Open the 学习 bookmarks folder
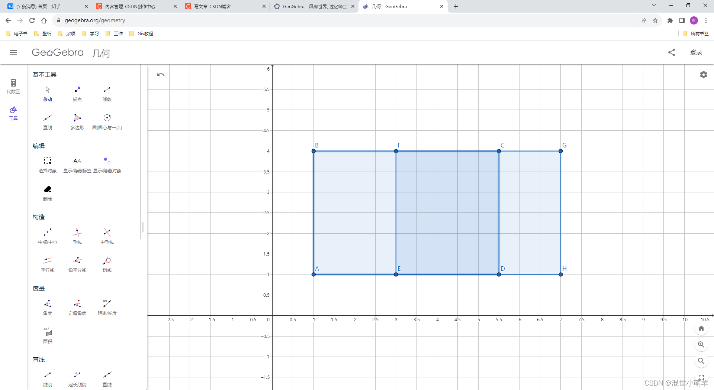 click(90, 33)
